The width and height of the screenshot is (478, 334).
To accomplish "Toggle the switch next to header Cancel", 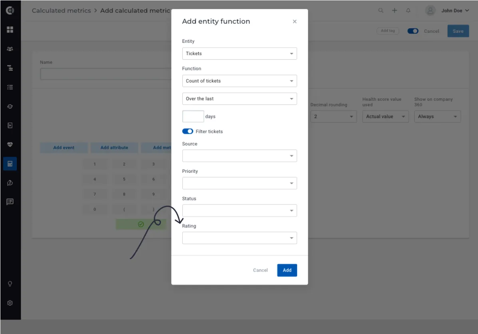I will [x=413, y=31].
